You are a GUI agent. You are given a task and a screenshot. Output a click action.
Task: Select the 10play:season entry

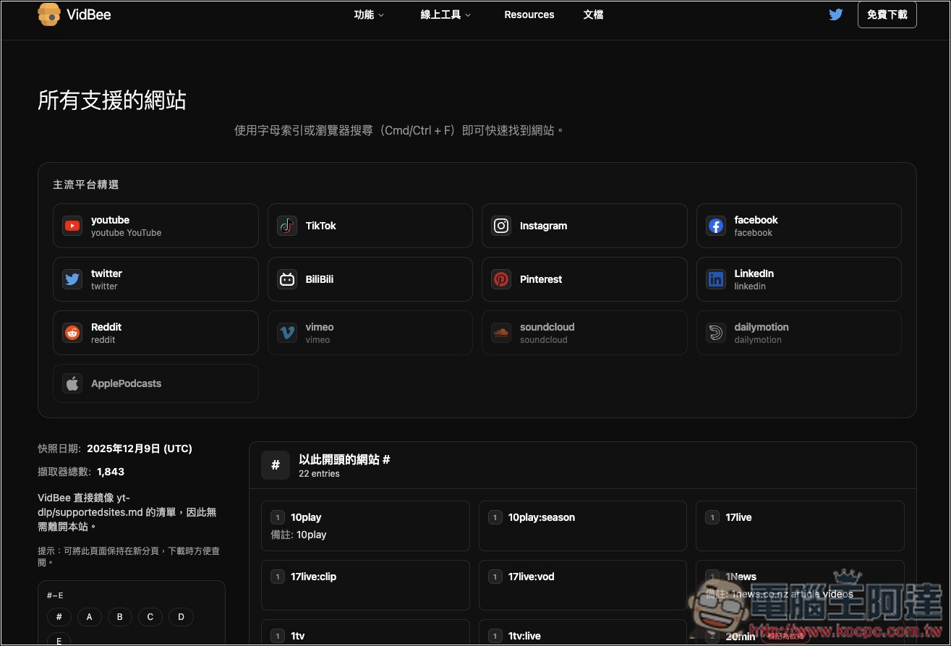point(582,526)
